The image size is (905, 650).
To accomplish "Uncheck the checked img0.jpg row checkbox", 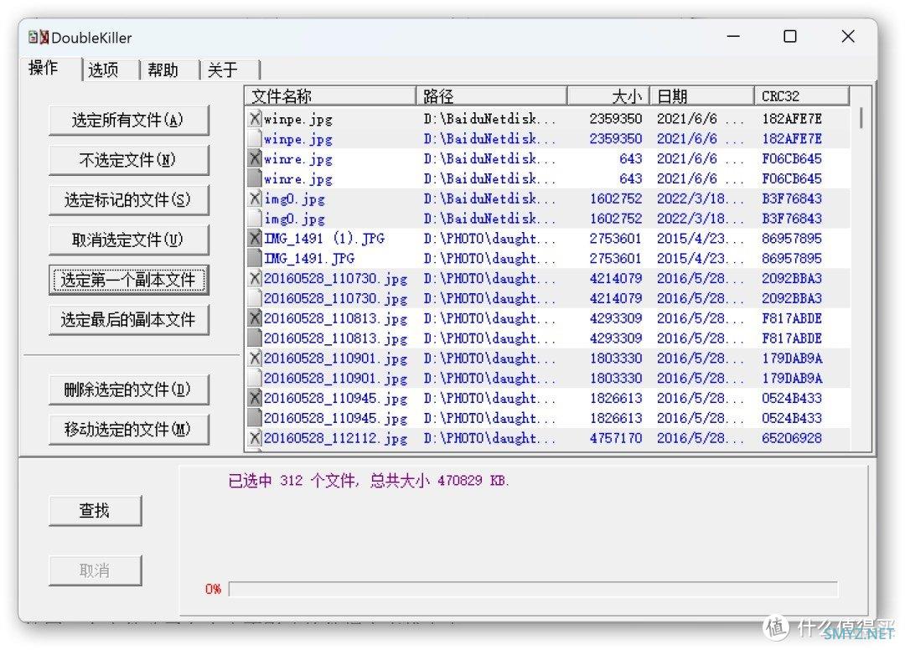I will click(x=255, y=199).
